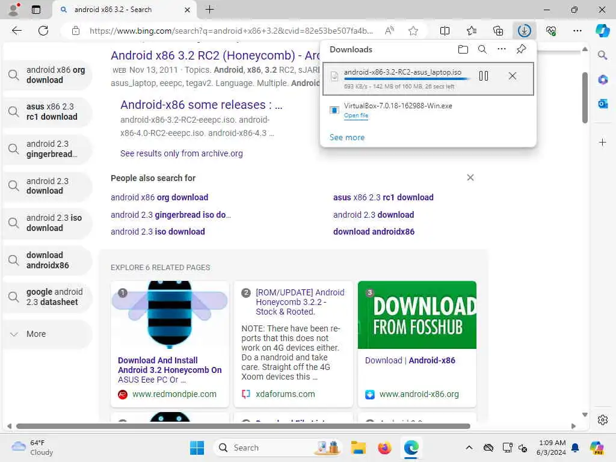The image size is (616, 462).
Task: Search android 2.3 iso download suggestion
Action: click(x=158, y=232)
